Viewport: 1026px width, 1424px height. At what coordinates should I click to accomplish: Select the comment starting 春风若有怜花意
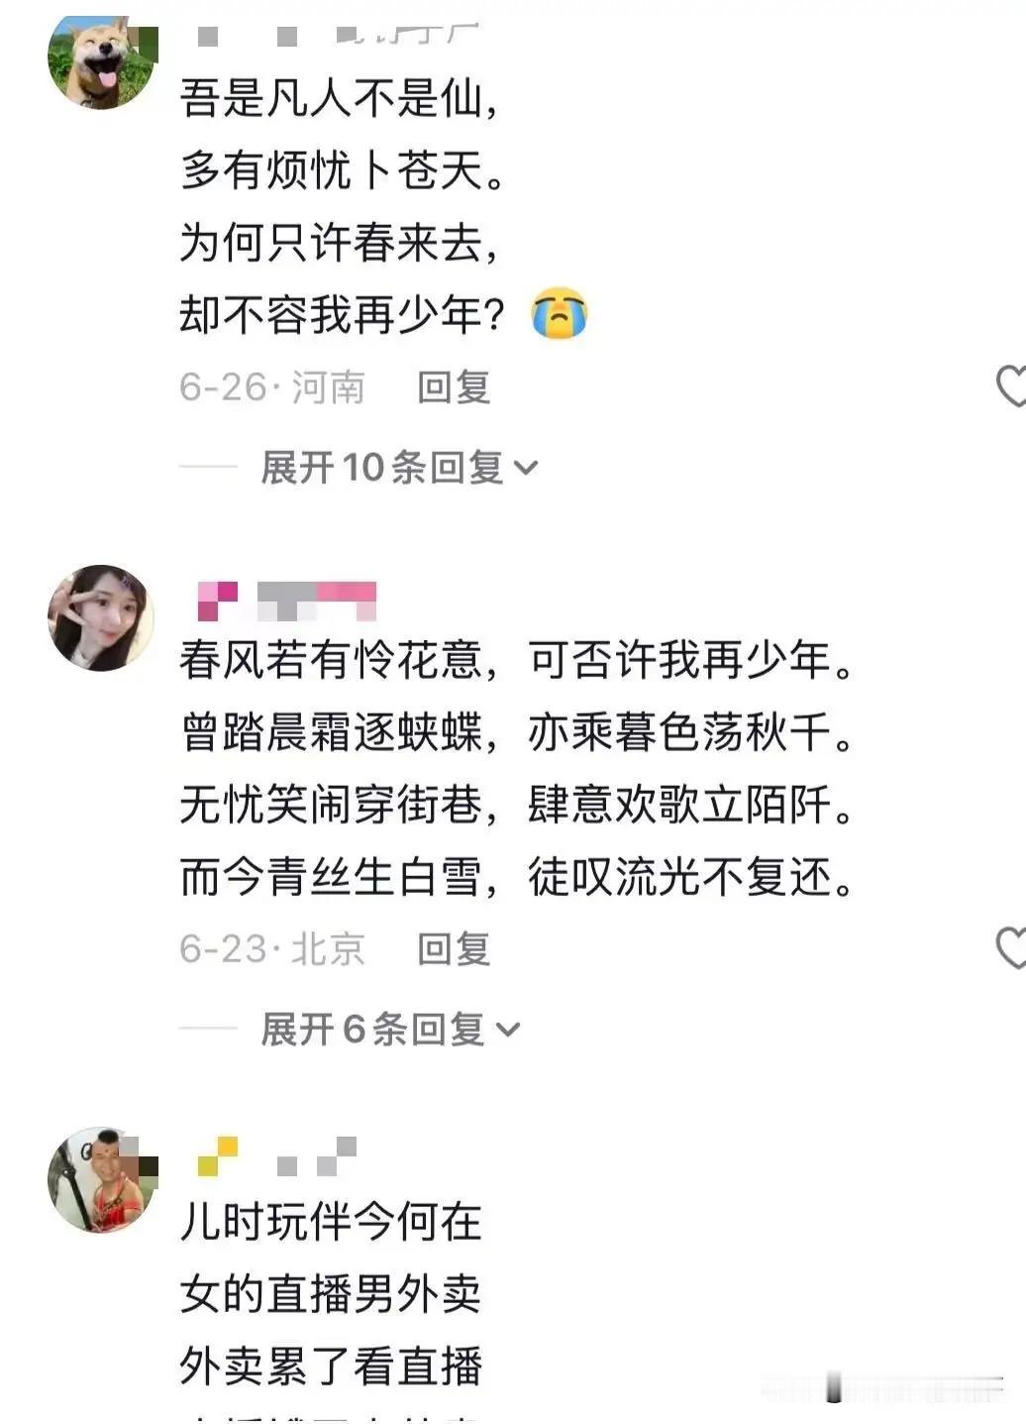[516, 767]
